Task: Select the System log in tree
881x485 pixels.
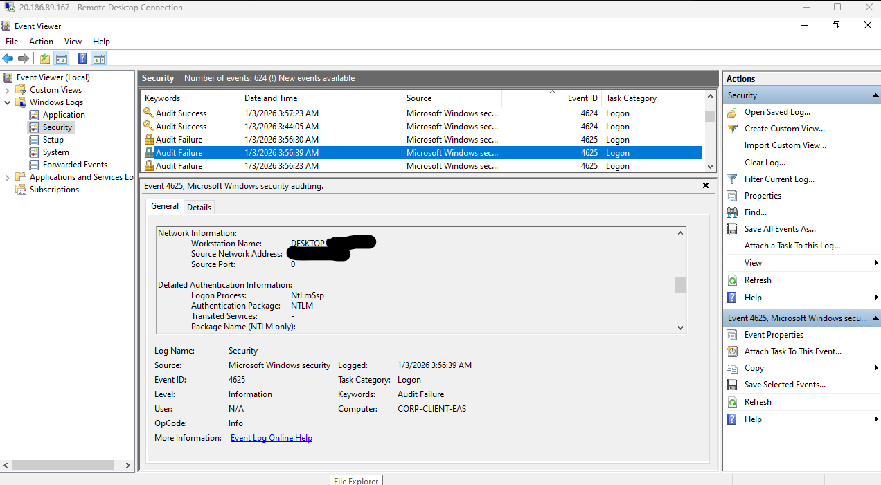Action: click(55, 152)
